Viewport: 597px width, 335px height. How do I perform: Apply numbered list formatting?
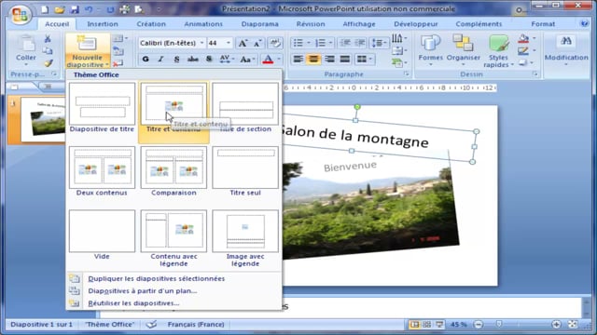pyautogui.click(x=321, y=43)
